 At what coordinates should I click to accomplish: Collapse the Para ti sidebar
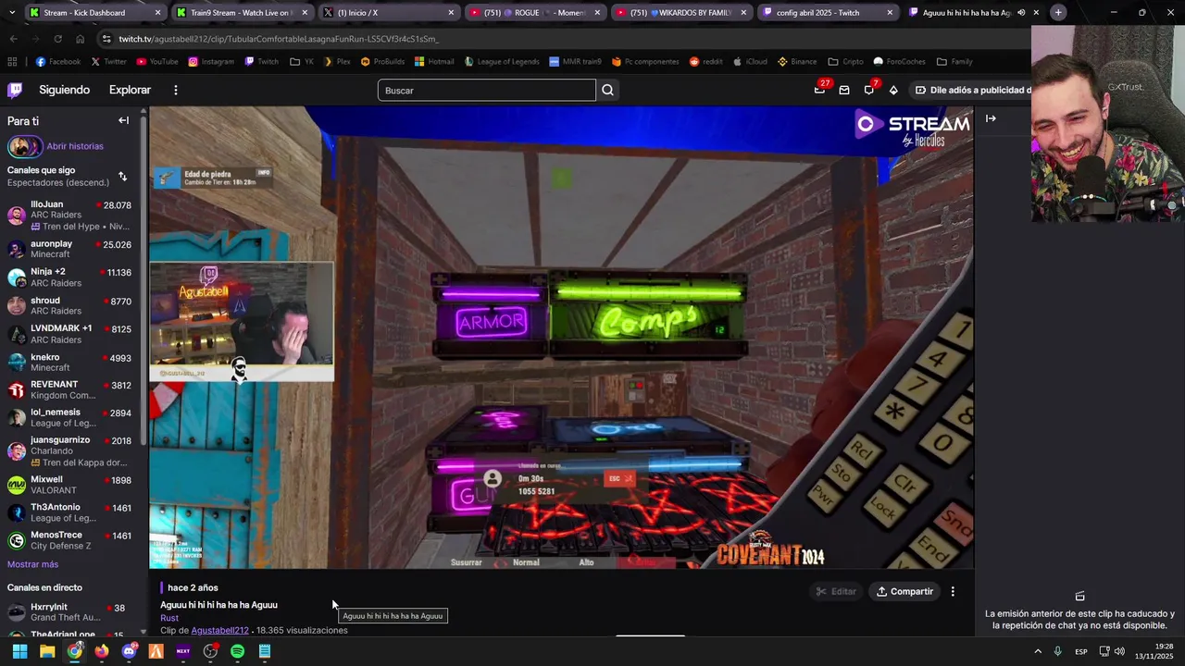pos(123,120)
